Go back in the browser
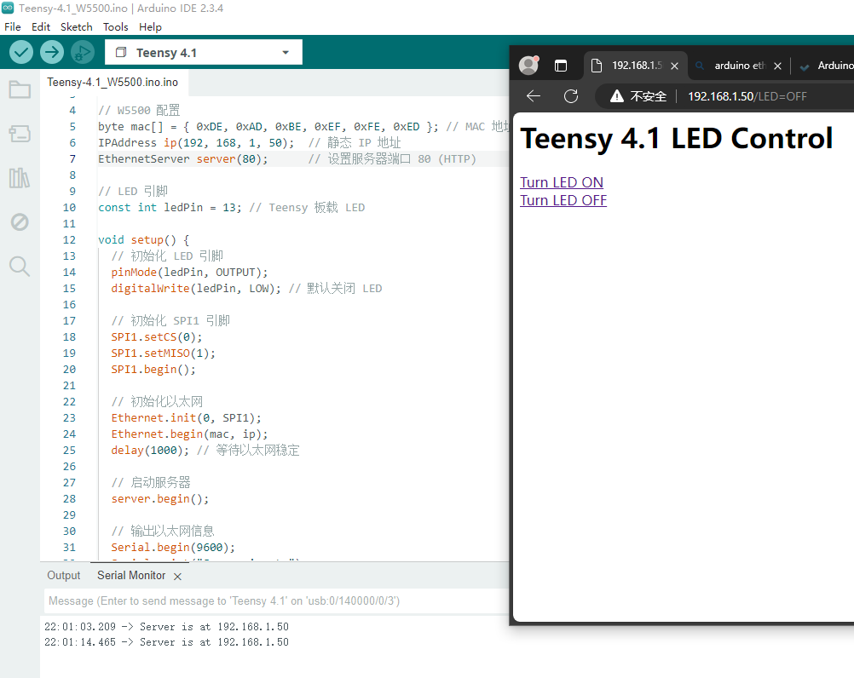The height and width of the screenshot is (678, 854). point(534,96)
